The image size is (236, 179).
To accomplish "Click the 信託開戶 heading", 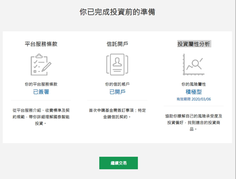I will point(117,44).
